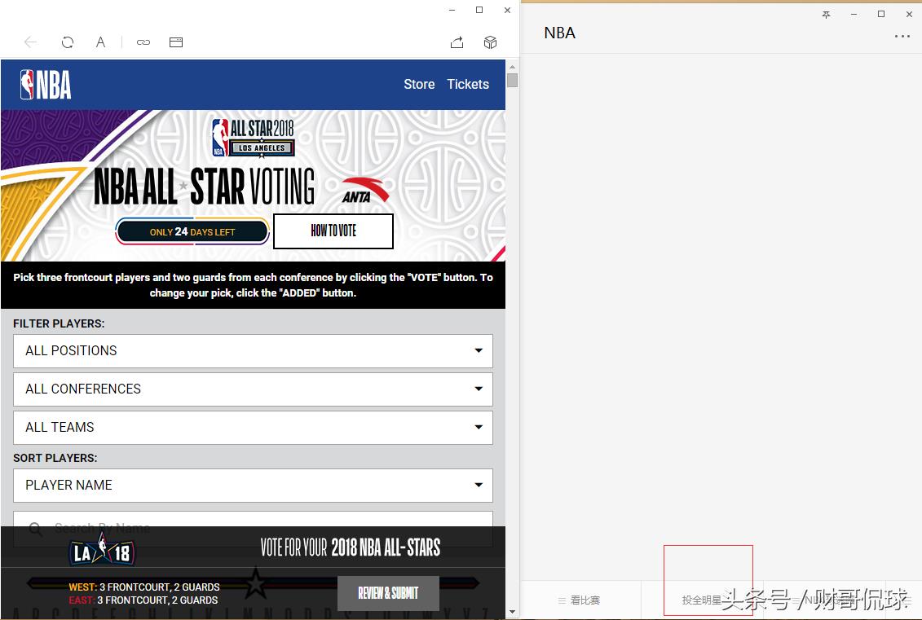The width and height of the screenshot is (922, 620).
Task: Click the REVIEW & SUBMIT button
Action: coord(388,593)
